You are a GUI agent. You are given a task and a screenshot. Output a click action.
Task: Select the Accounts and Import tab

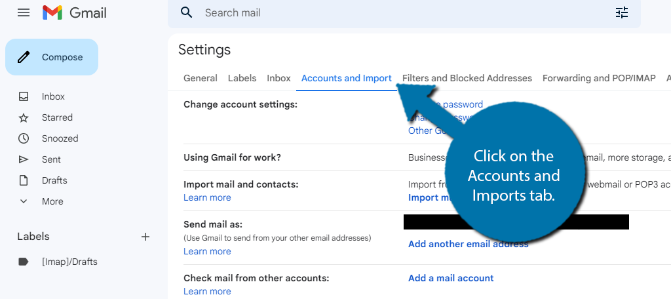pyautogui.click(x=347, y=79)
